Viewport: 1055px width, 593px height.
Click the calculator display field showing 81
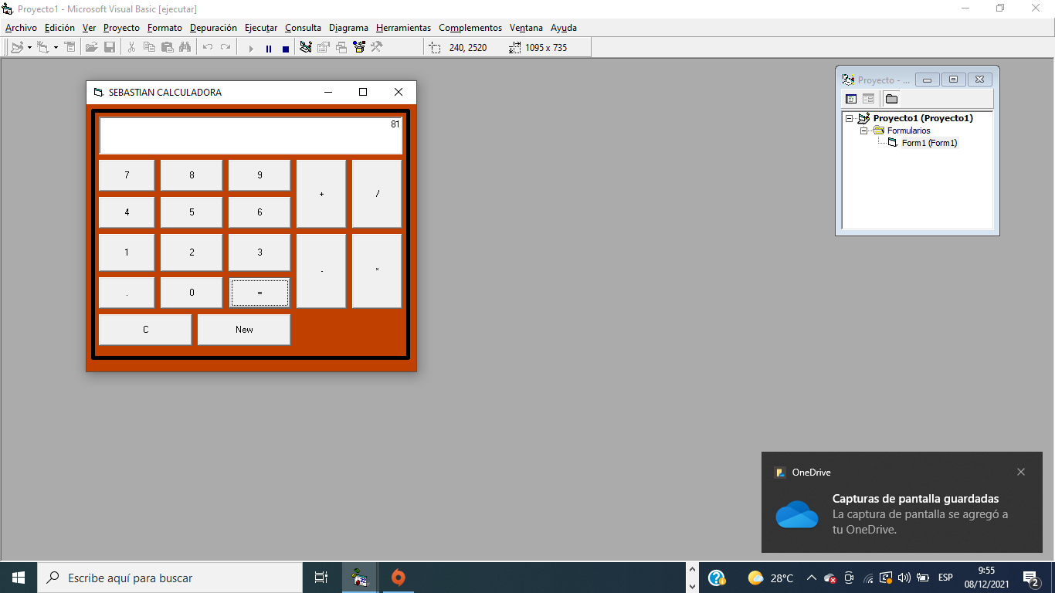[251, 136]
